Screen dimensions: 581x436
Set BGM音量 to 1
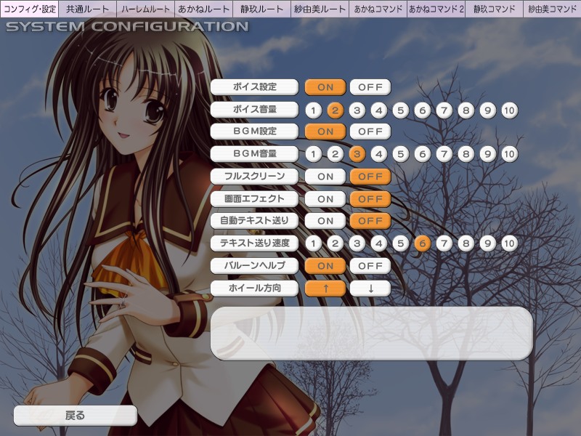314,154
